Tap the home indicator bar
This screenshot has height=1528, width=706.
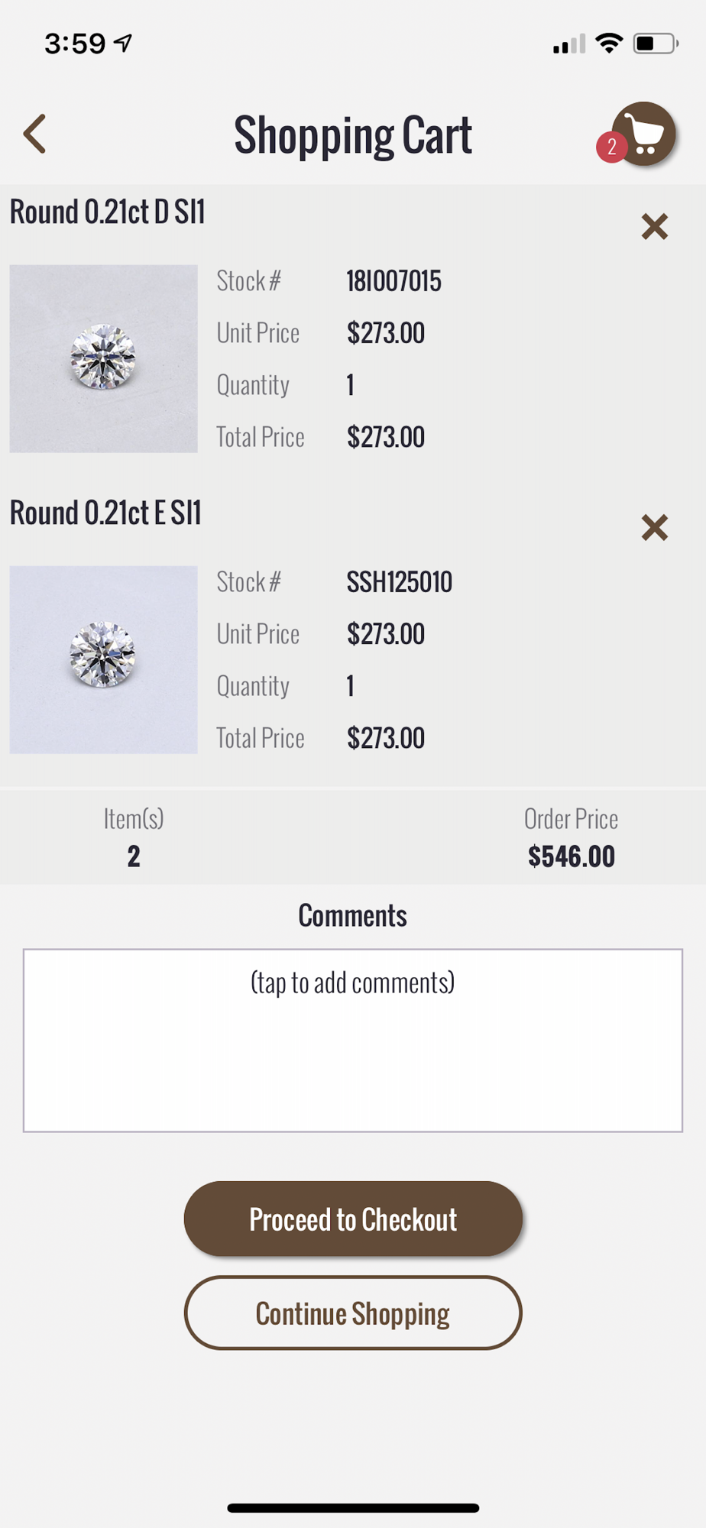353,1507
